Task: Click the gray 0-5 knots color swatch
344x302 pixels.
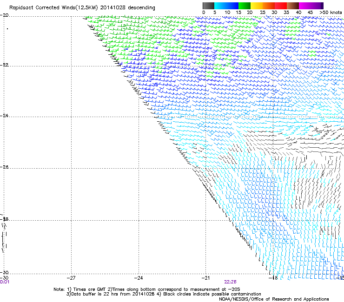Action: [x=208, y=6]
